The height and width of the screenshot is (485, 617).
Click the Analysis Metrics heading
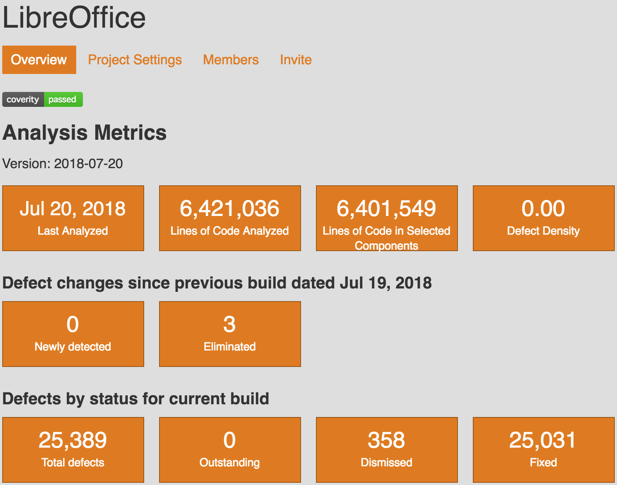click(84, 133)
